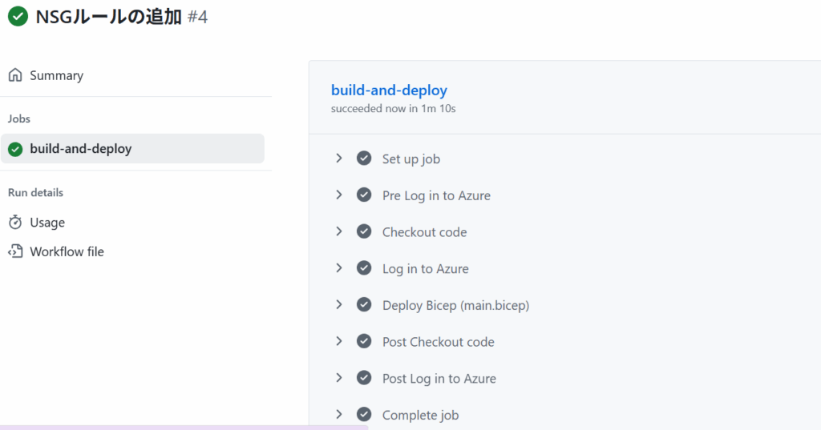Click the Workflow file code icon
This screenshot has width=821, height=430.
click(x=15, y=251)
